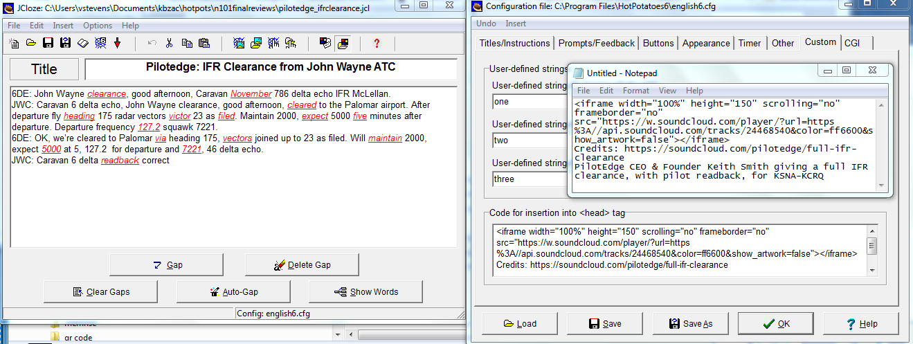This screenshot has width=913, height=344.
Task: Click the Cut scissors icon
Action: (x=170, y=44)
